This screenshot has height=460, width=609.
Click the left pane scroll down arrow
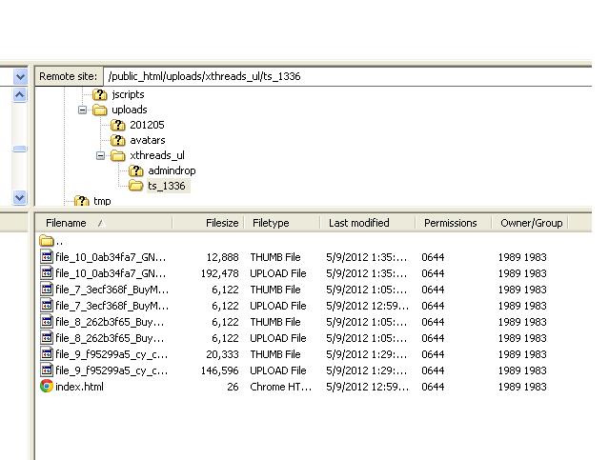pyautogui.click(x=20, y=197)
